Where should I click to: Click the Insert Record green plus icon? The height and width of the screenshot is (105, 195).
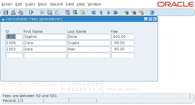point(126,13)
